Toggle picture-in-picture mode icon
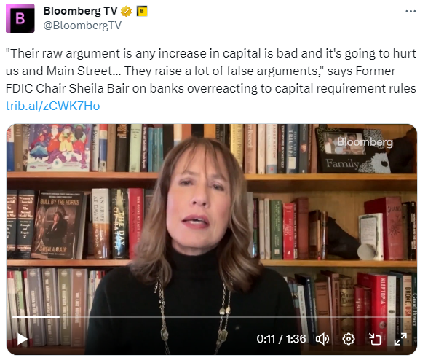This screenshot has height=363, width=428. (x=375, y=339)
